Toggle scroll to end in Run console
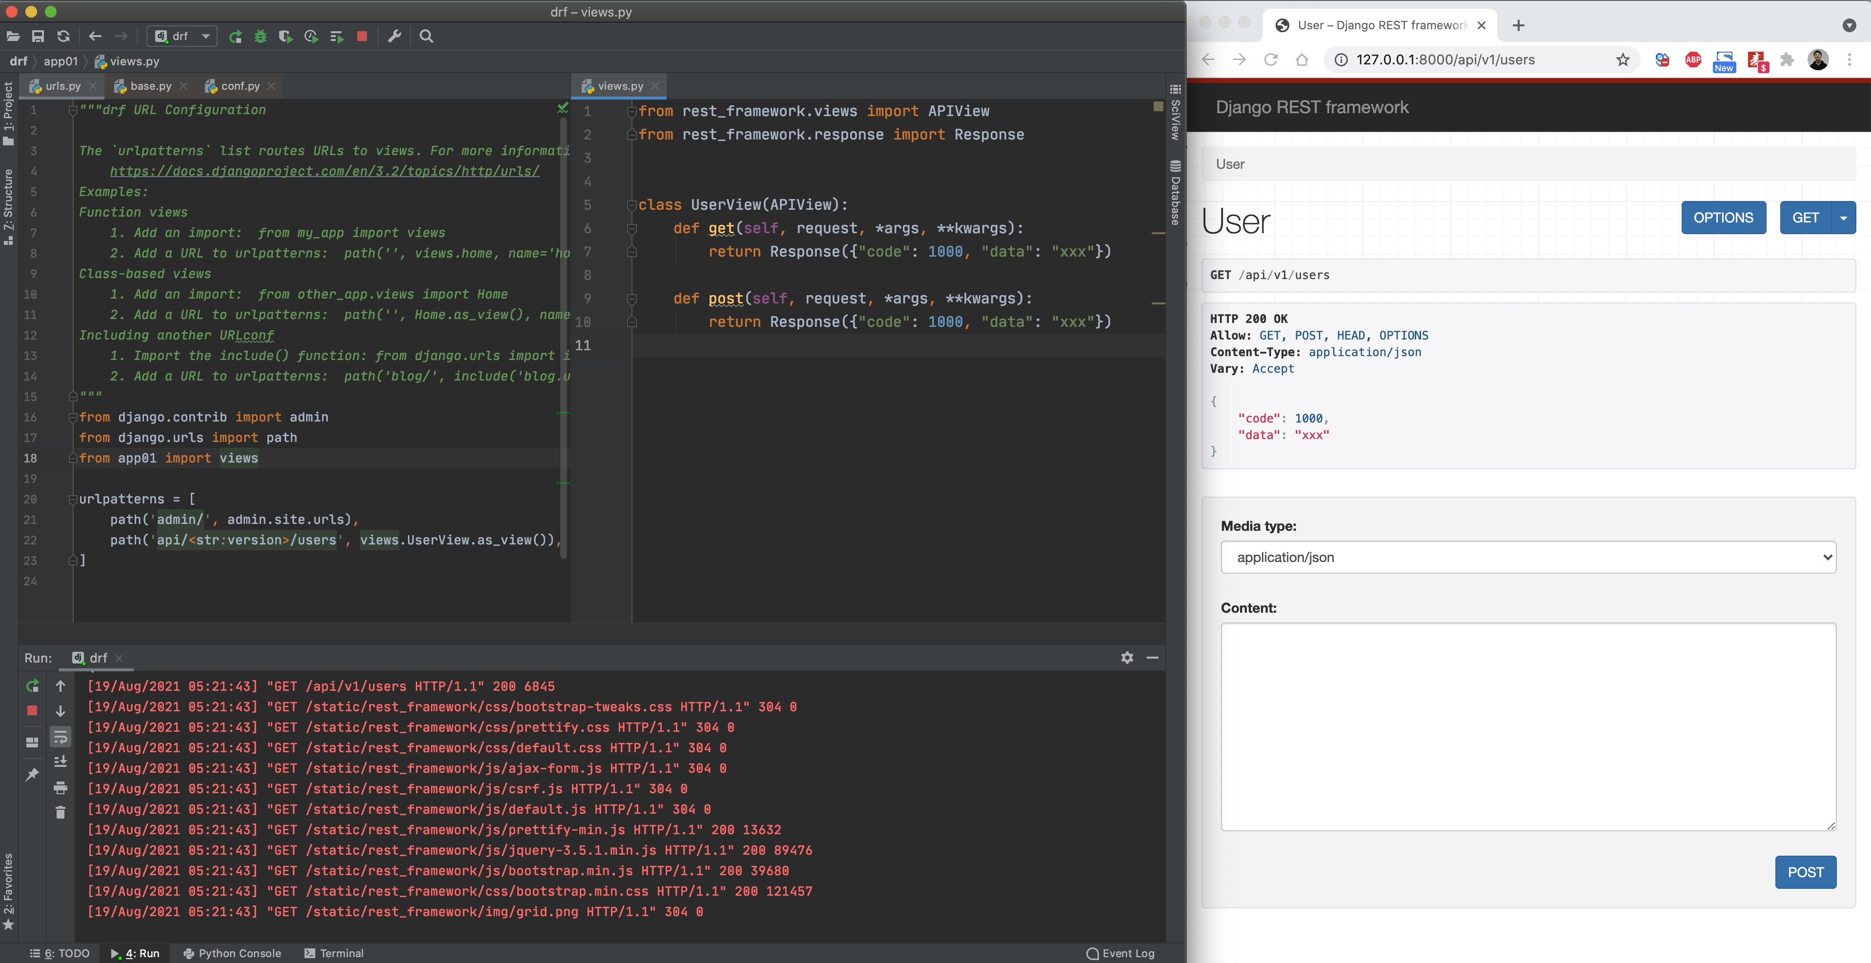1871x963 pixels. 61,761
